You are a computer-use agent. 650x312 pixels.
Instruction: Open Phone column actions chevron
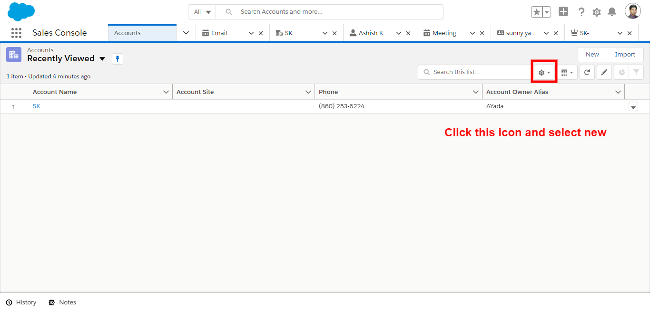click(476, 92)
